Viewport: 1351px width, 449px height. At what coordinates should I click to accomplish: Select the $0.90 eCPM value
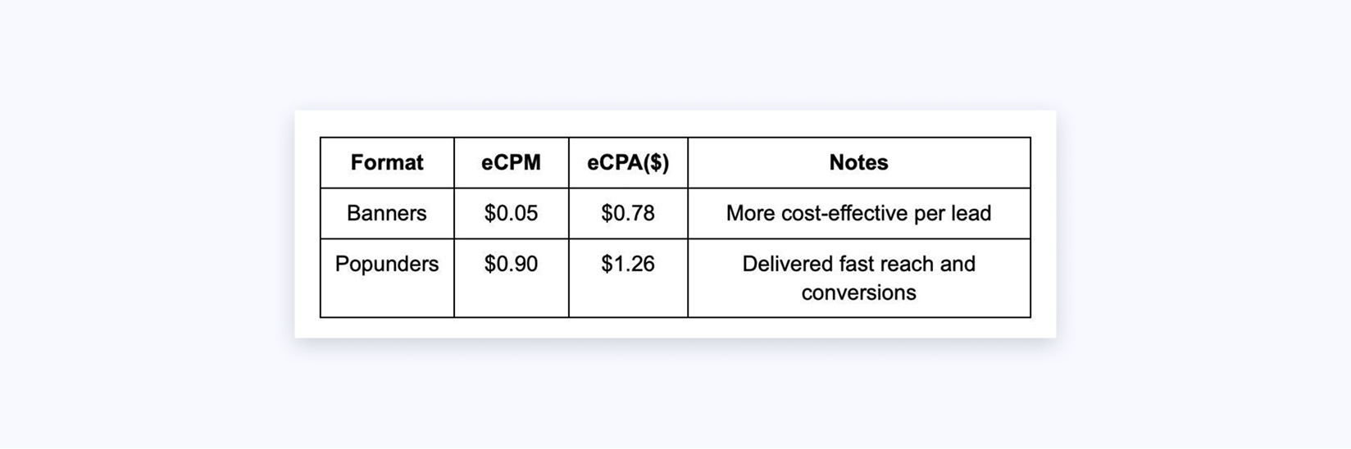coord(511,264)
